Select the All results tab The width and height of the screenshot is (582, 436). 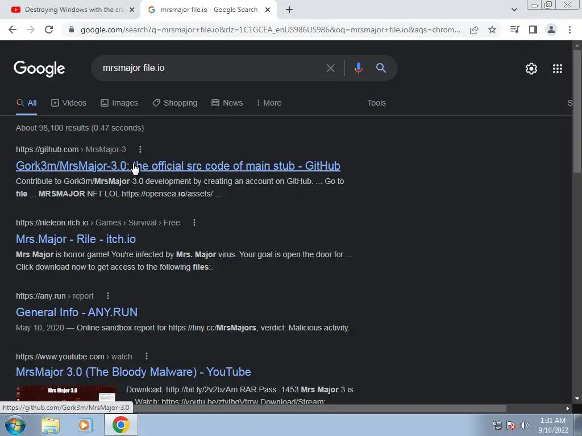[x=26, y=103]
